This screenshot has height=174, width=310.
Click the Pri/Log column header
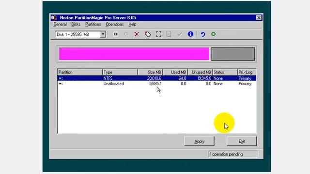tap(247, 72)
